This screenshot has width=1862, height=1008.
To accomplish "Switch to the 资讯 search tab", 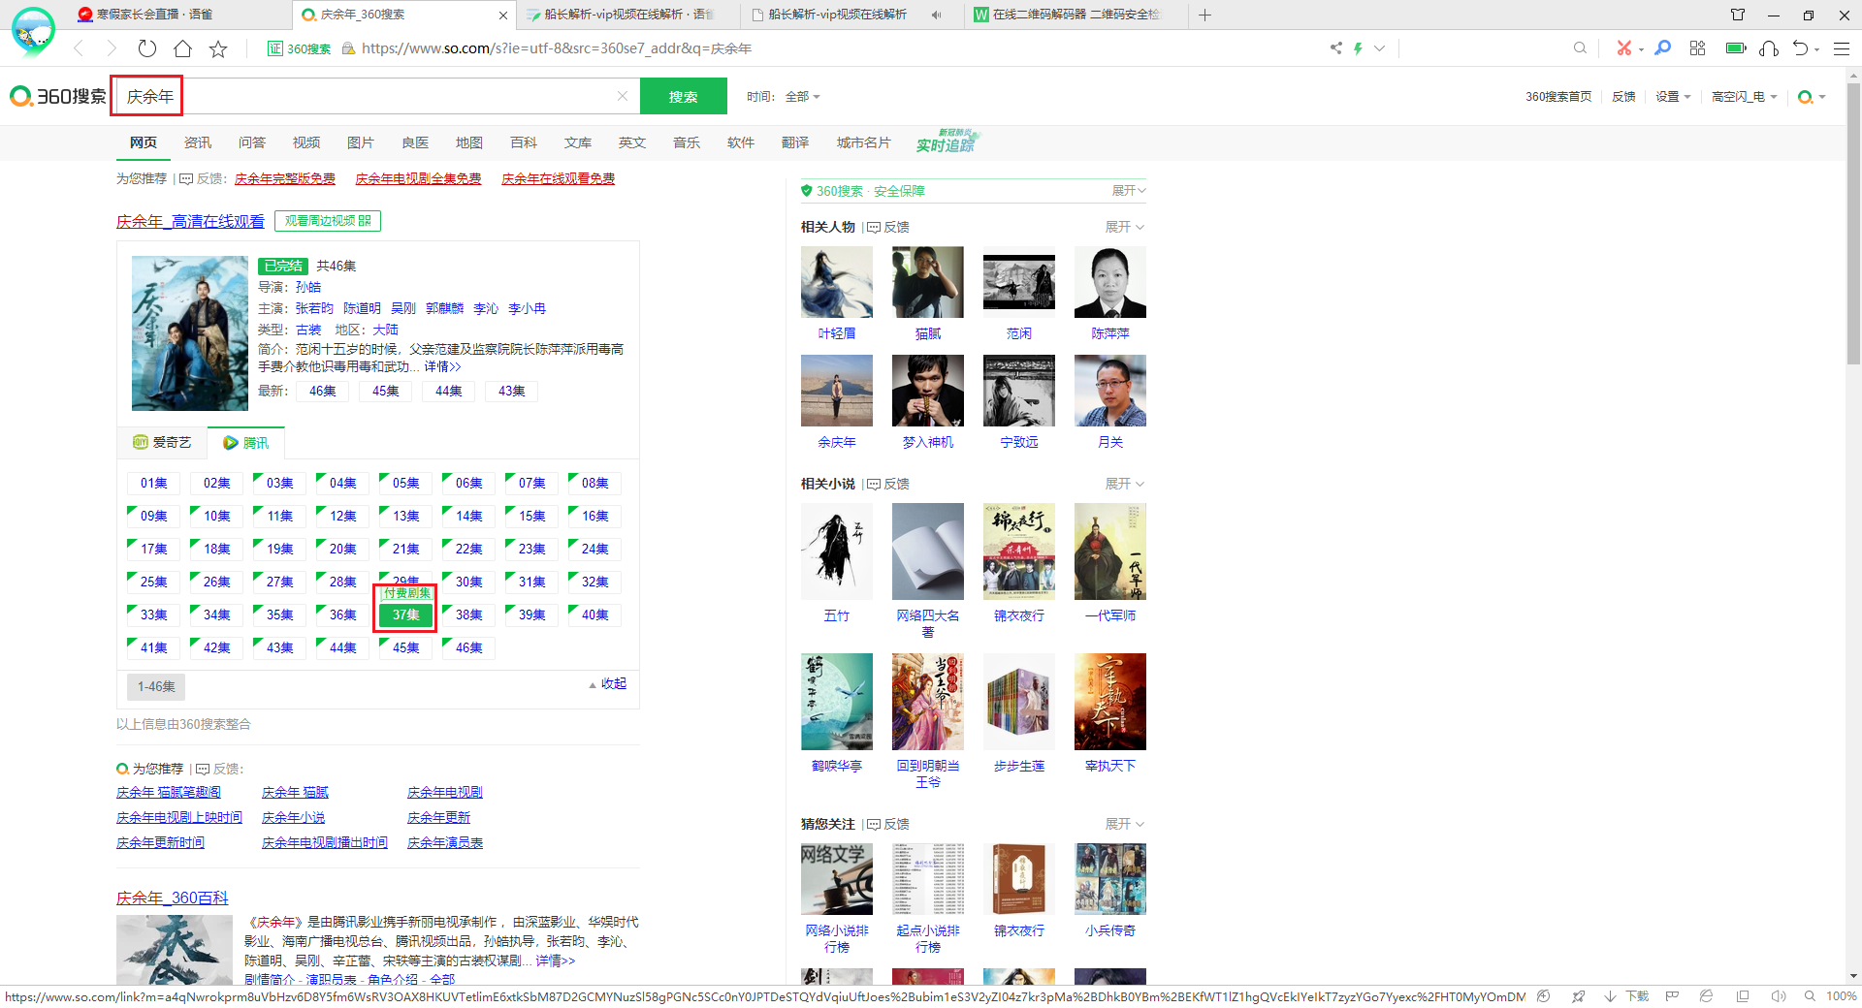I will [x=198, y=142].
